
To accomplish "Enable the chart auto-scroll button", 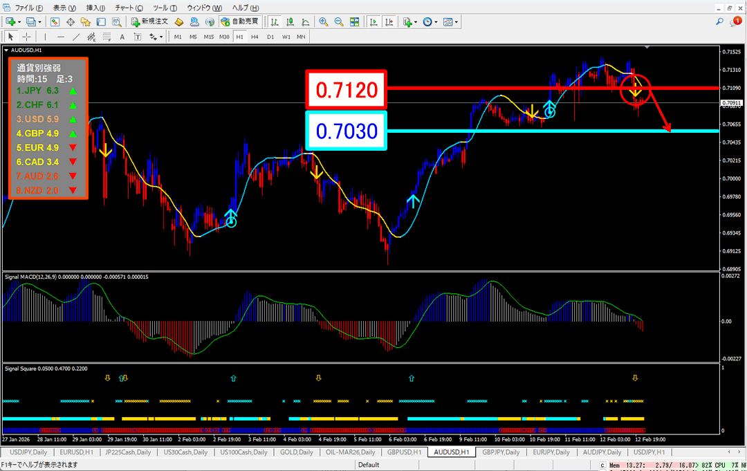I will (x=373, y=22).
